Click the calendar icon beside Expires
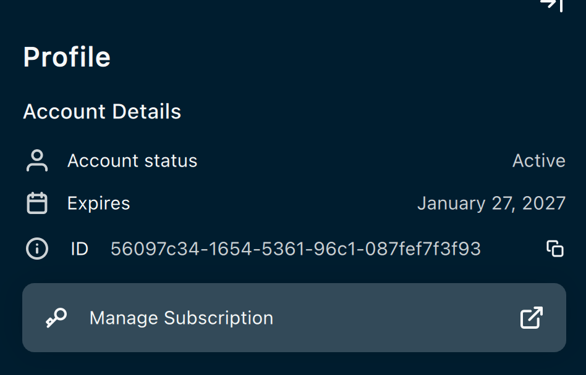Viewport: 586px width, 375px height. click(x=37, y=203)
